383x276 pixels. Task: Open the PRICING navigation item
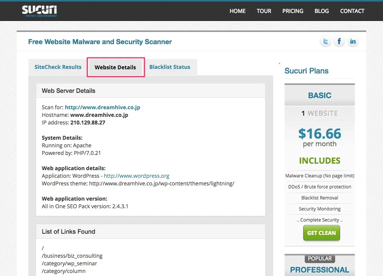pos(293,11)
